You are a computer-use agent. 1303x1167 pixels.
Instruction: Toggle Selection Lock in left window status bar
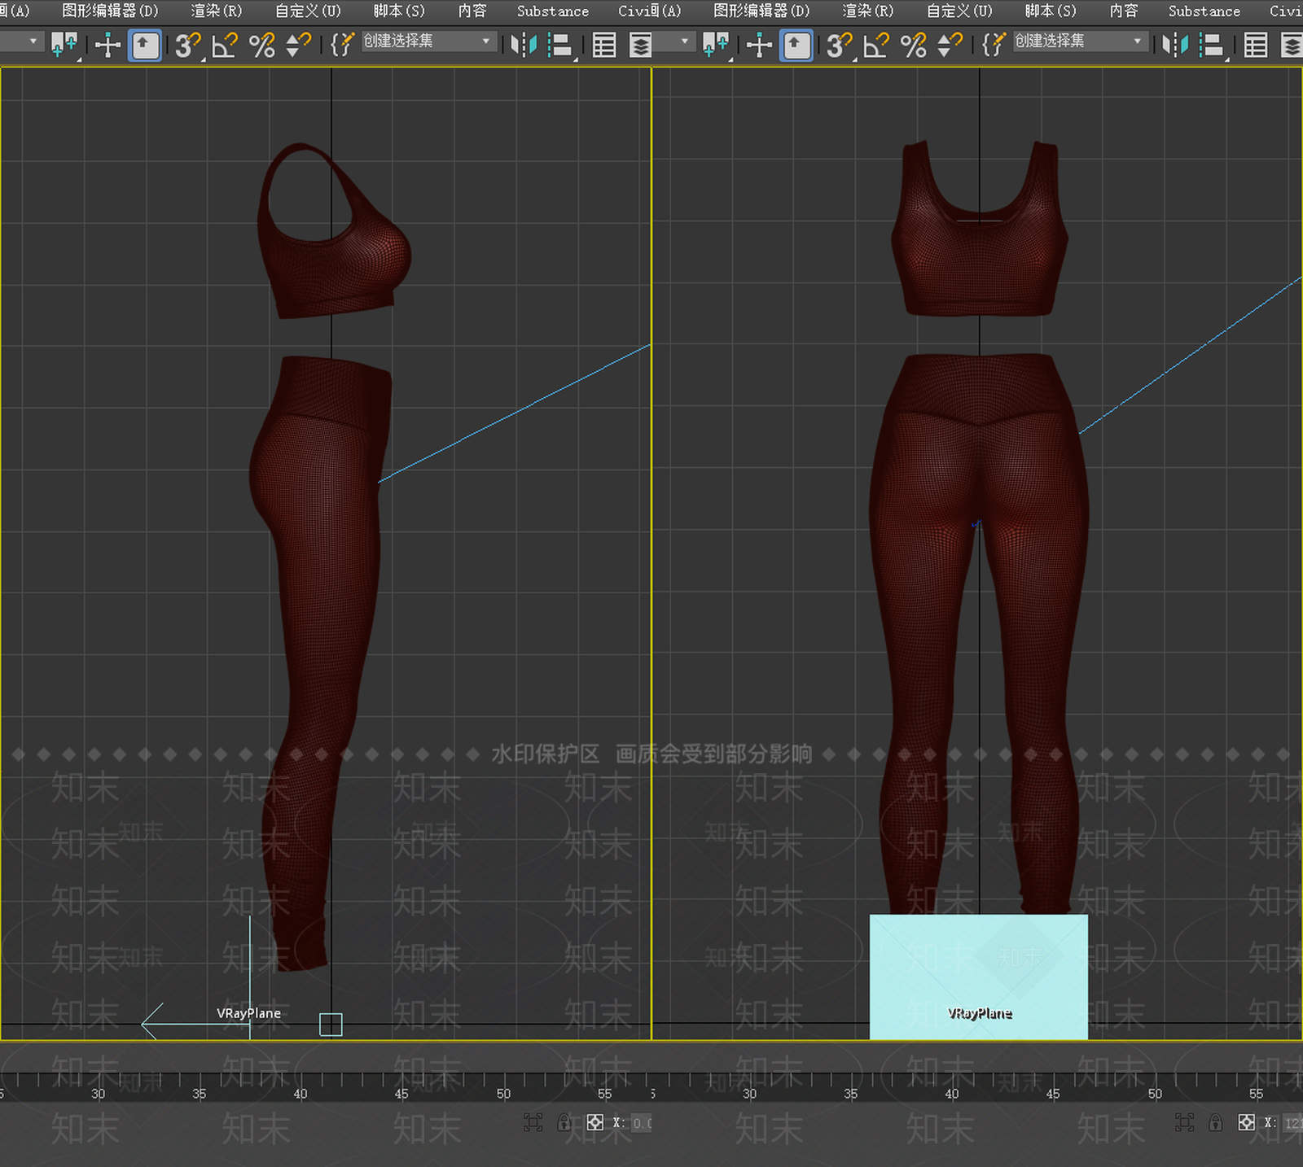click(564, 1123)
